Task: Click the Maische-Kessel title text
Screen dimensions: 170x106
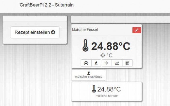Action: pos(85,30)
